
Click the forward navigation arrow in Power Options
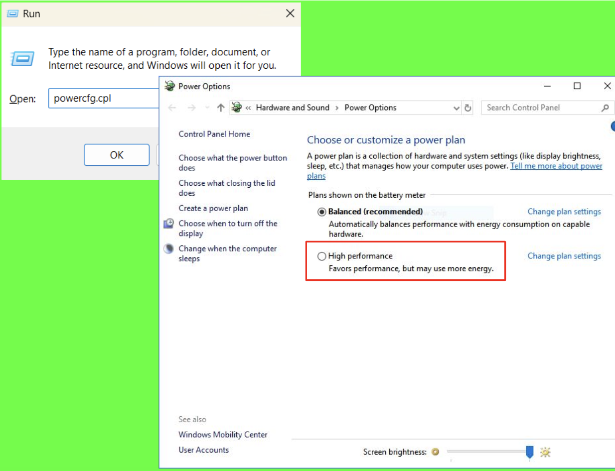pyautogui.click(x=191, y=108)
